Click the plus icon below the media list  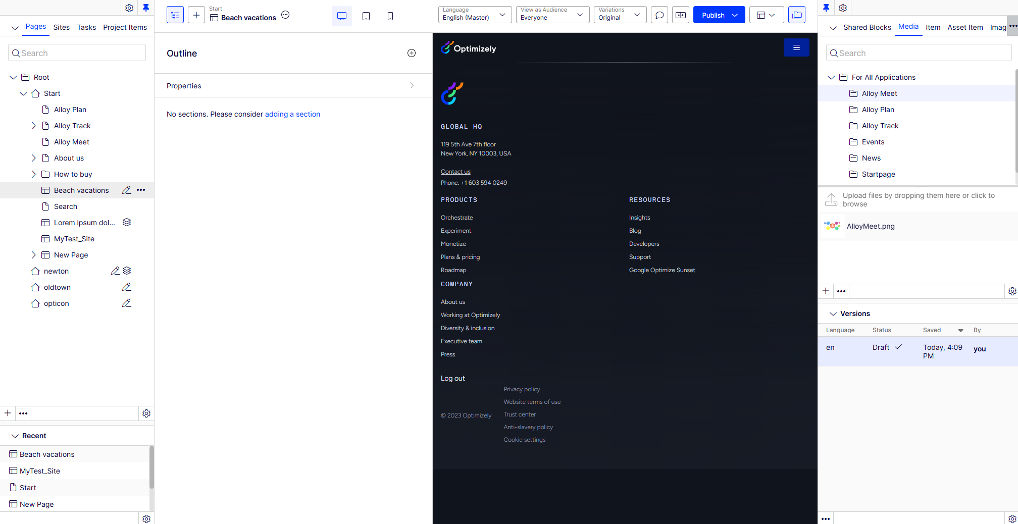coord(826,291)
